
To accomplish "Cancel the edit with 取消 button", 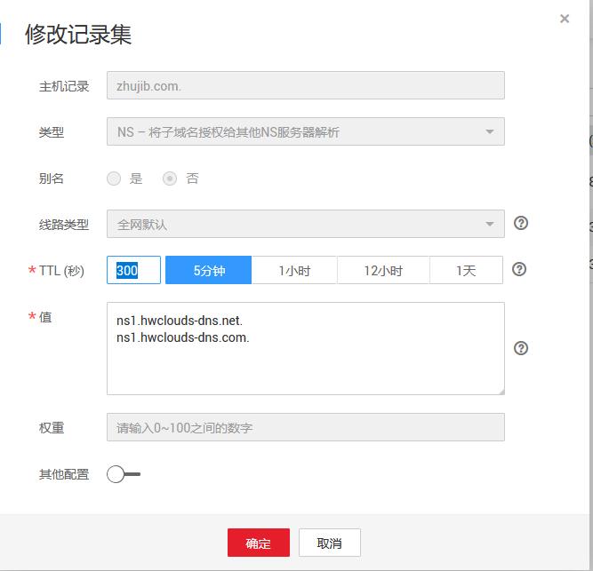I will (x=329, y=543).
